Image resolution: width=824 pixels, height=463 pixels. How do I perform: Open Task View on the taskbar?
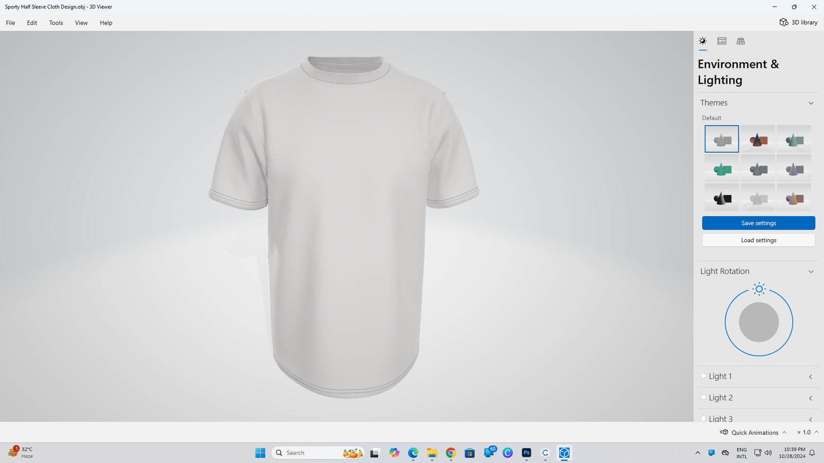click(374, 453)
